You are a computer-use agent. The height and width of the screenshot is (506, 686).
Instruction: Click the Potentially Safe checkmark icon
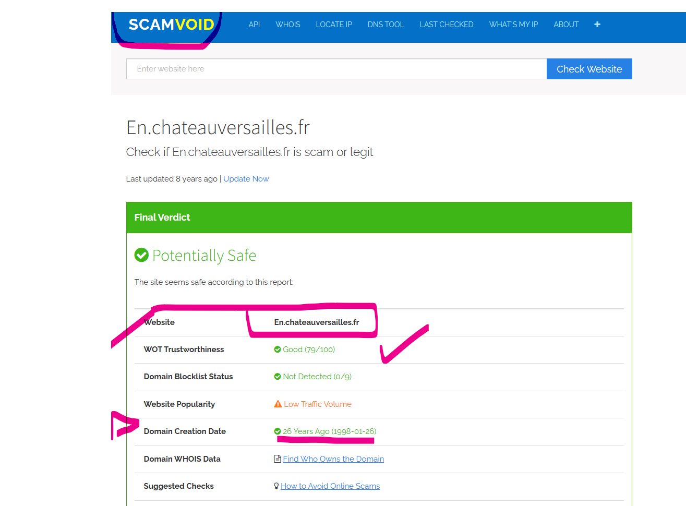pos(141,255)
